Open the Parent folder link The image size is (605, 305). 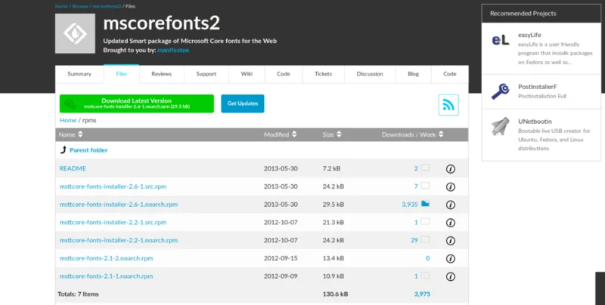(x=88, y=150)
